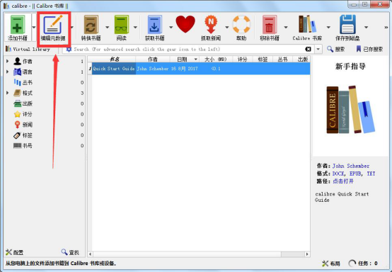Open Read dropdown arrow
Viewport: 392px width, 272px height.
135,27
